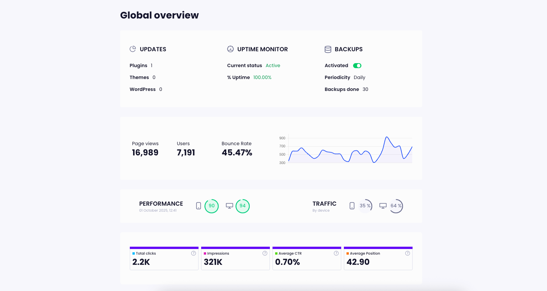The width and height of the screenshot is (547, 291).
Task: Click the desktop performance score 94 circle
Action: [x=243, y=206]
